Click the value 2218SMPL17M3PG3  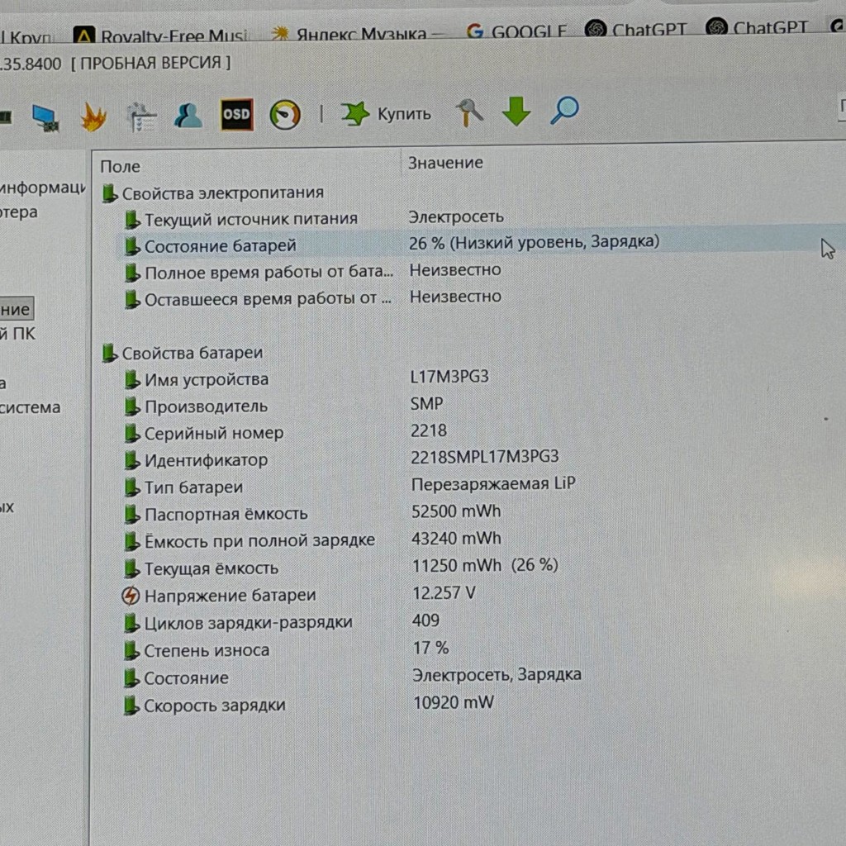point(484,457)
